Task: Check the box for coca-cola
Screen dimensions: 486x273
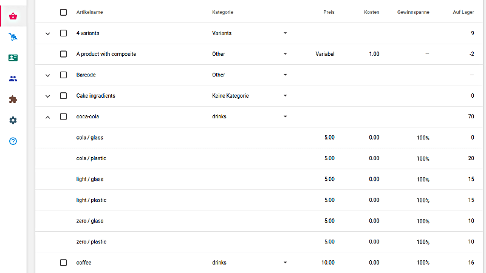Action: 63,116
